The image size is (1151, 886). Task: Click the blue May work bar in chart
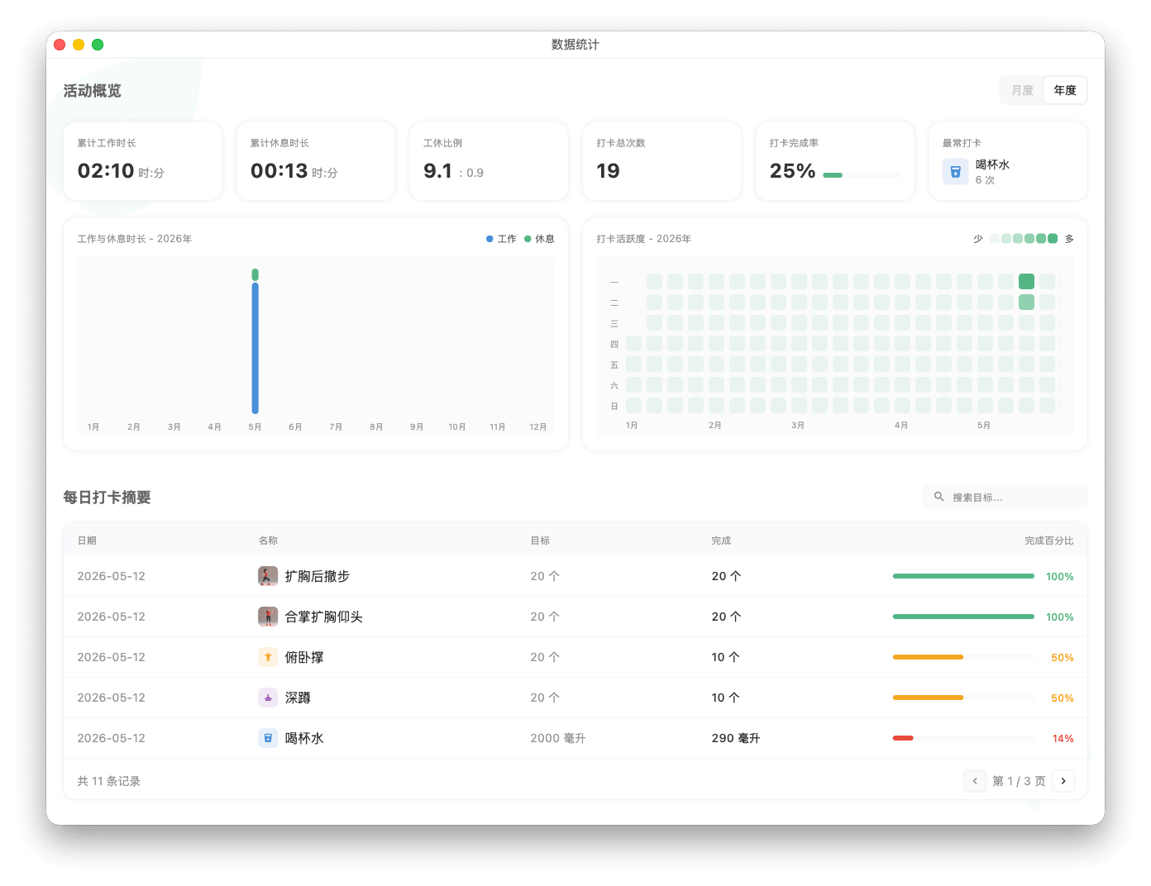coord(256,348)
